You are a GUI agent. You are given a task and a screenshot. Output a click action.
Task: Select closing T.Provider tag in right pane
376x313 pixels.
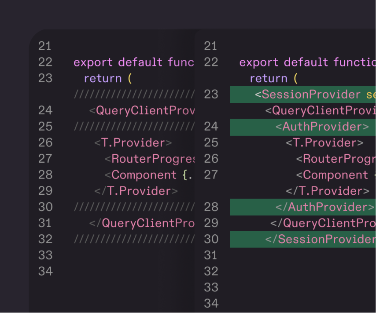pos(328,191)
